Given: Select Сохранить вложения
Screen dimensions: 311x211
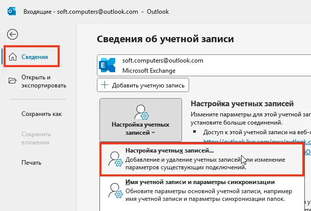Looking at the screenshot, I should point(36,138).
